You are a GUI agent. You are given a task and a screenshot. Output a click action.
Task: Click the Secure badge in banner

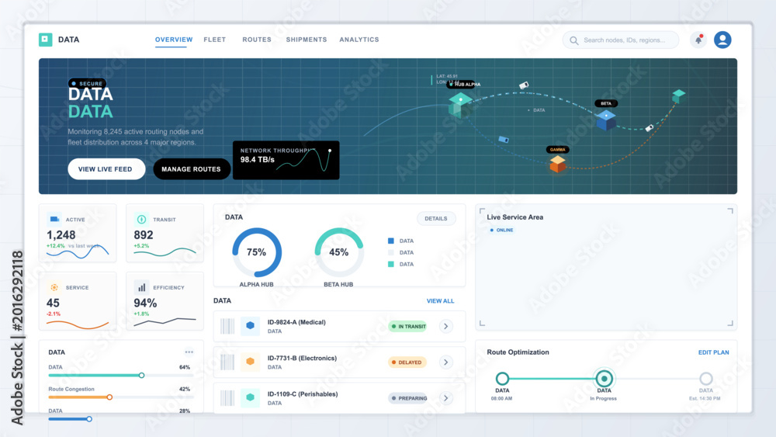(88, 83)
